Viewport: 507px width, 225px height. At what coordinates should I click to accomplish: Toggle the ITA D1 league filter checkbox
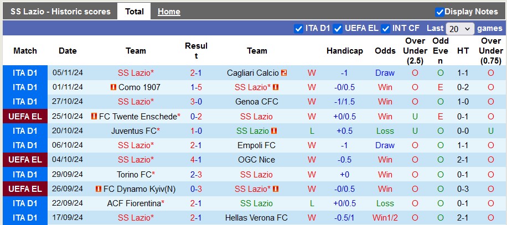(298, 29)
